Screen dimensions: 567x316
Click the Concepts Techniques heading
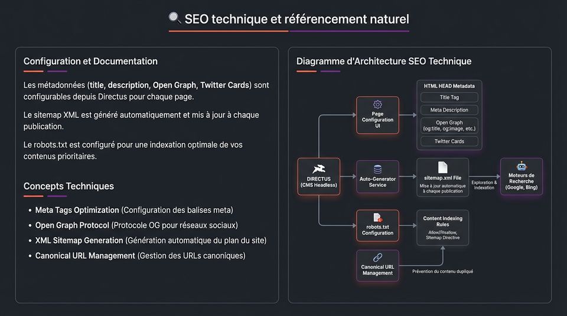pyautogui.click(x=69, y=186)
